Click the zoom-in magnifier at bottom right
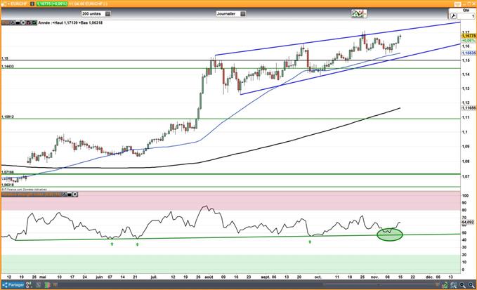The width and height of the screenshot is (477, 290). coord(471,285)
